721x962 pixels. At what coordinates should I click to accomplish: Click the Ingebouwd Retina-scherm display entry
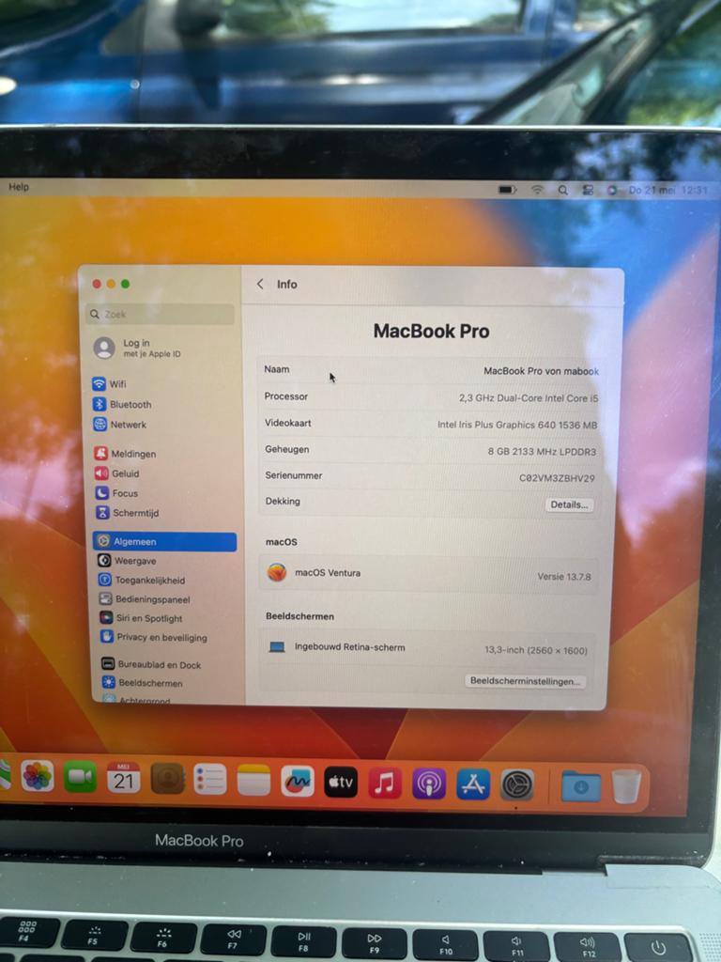(427, 648)
